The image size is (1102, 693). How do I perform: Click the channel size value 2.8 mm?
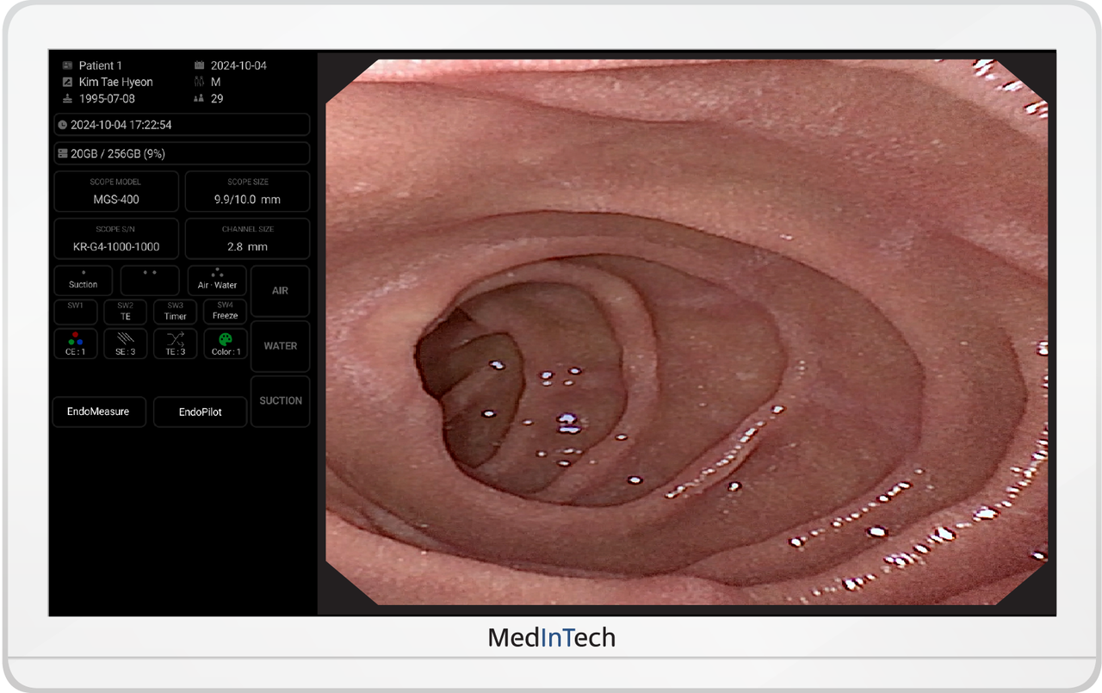click(x=247, y=247)
